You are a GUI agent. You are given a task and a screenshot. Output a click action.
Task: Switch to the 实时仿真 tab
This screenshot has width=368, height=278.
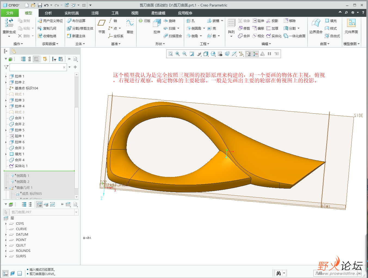click(x=72, y=13)
